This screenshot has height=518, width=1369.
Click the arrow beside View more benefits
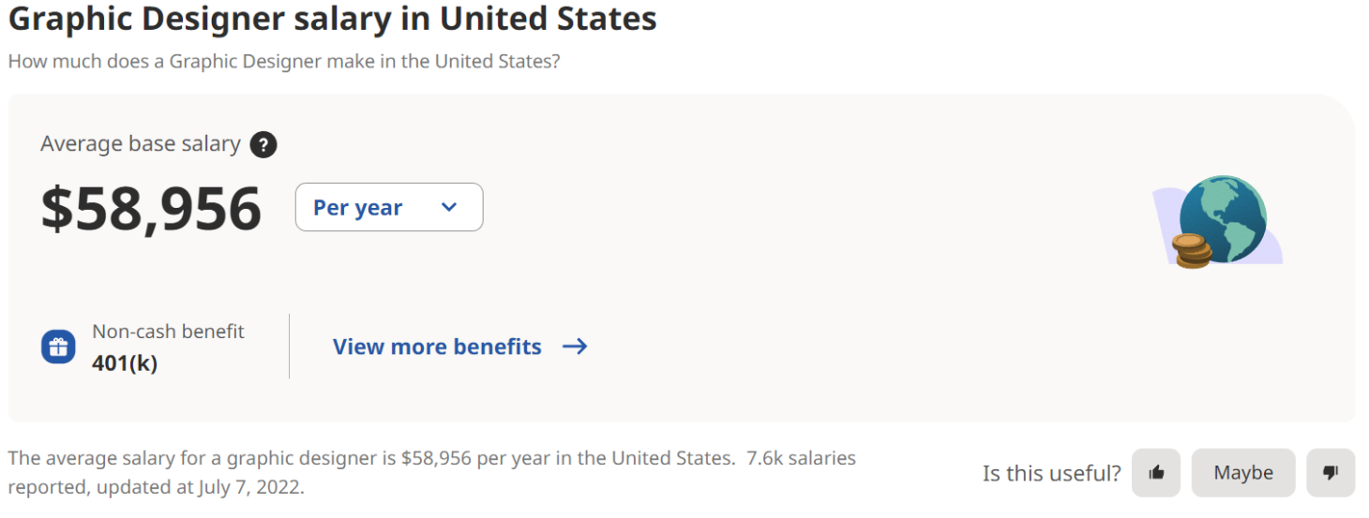(x=575, y=347)
